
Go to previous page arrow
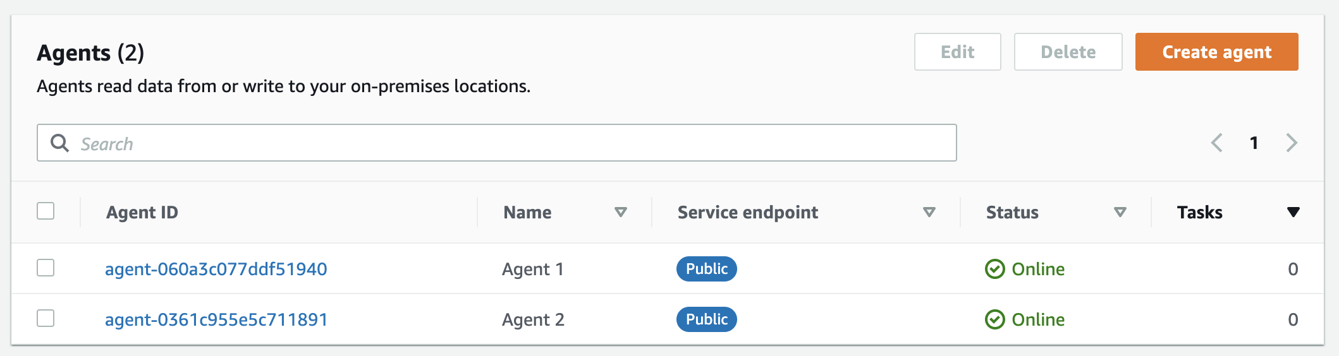click(x=1216, y=143)
